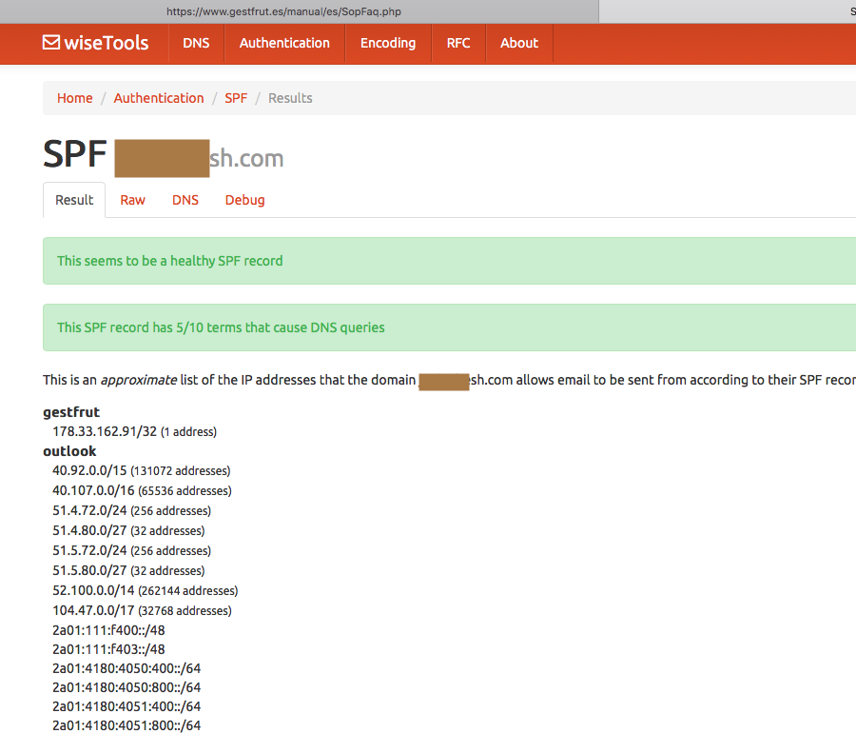The height and width of the screenshot is (753, 856).
Task: Click the large SPF page heading
Action: click(75, 156)
